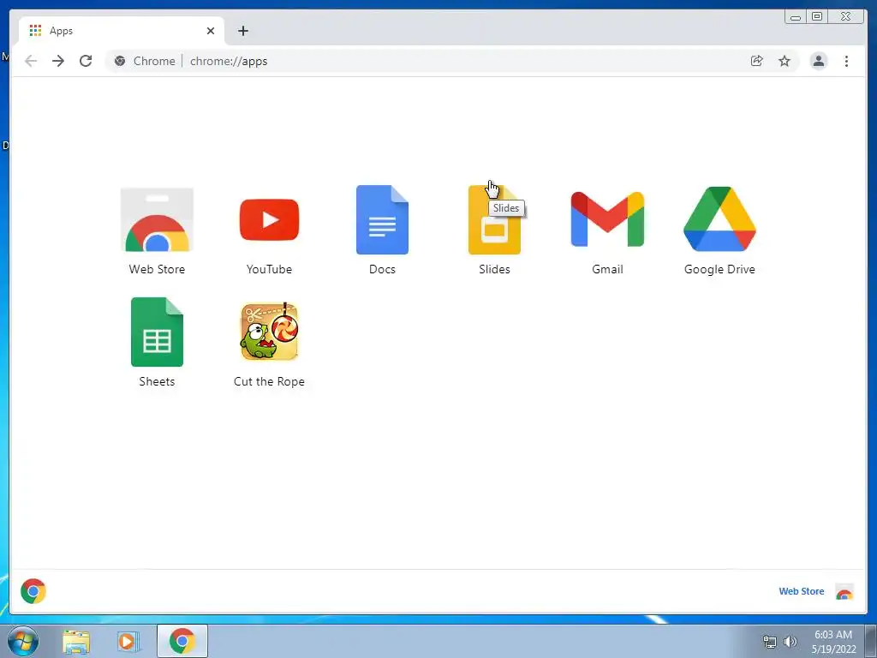This screenshot has width=877, height=658.
Task: Reload the current page
Action: click(86, 61)
